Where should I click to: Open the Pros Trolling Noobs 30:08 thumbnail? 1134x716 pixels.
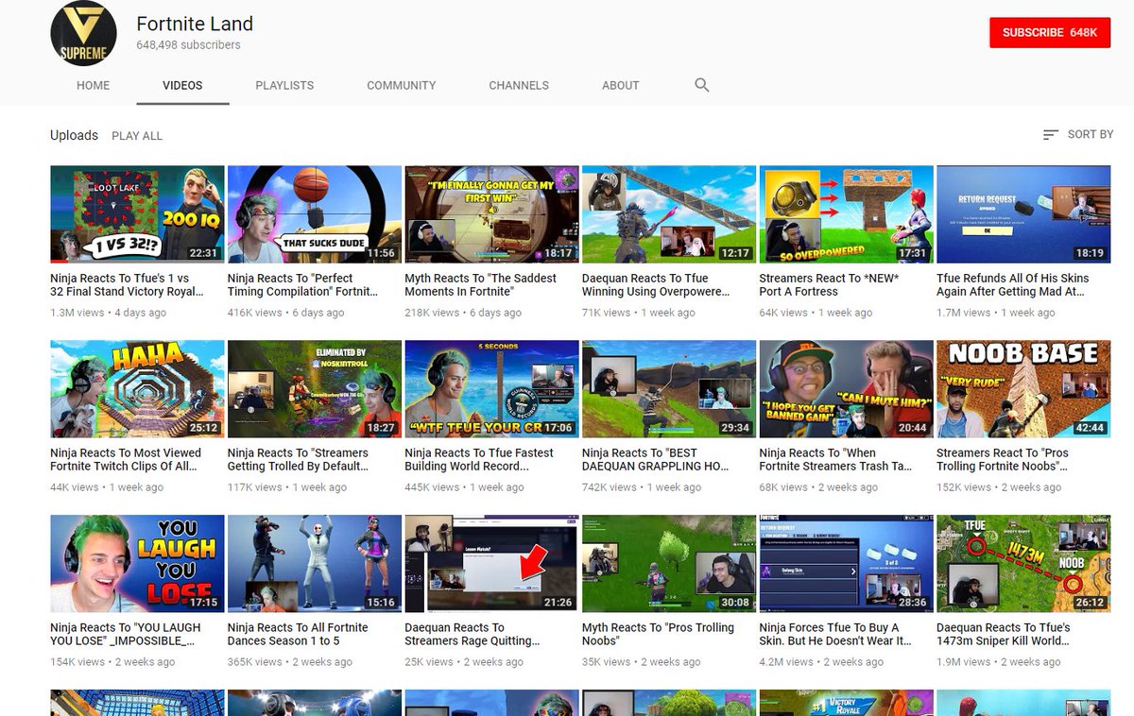669,564
